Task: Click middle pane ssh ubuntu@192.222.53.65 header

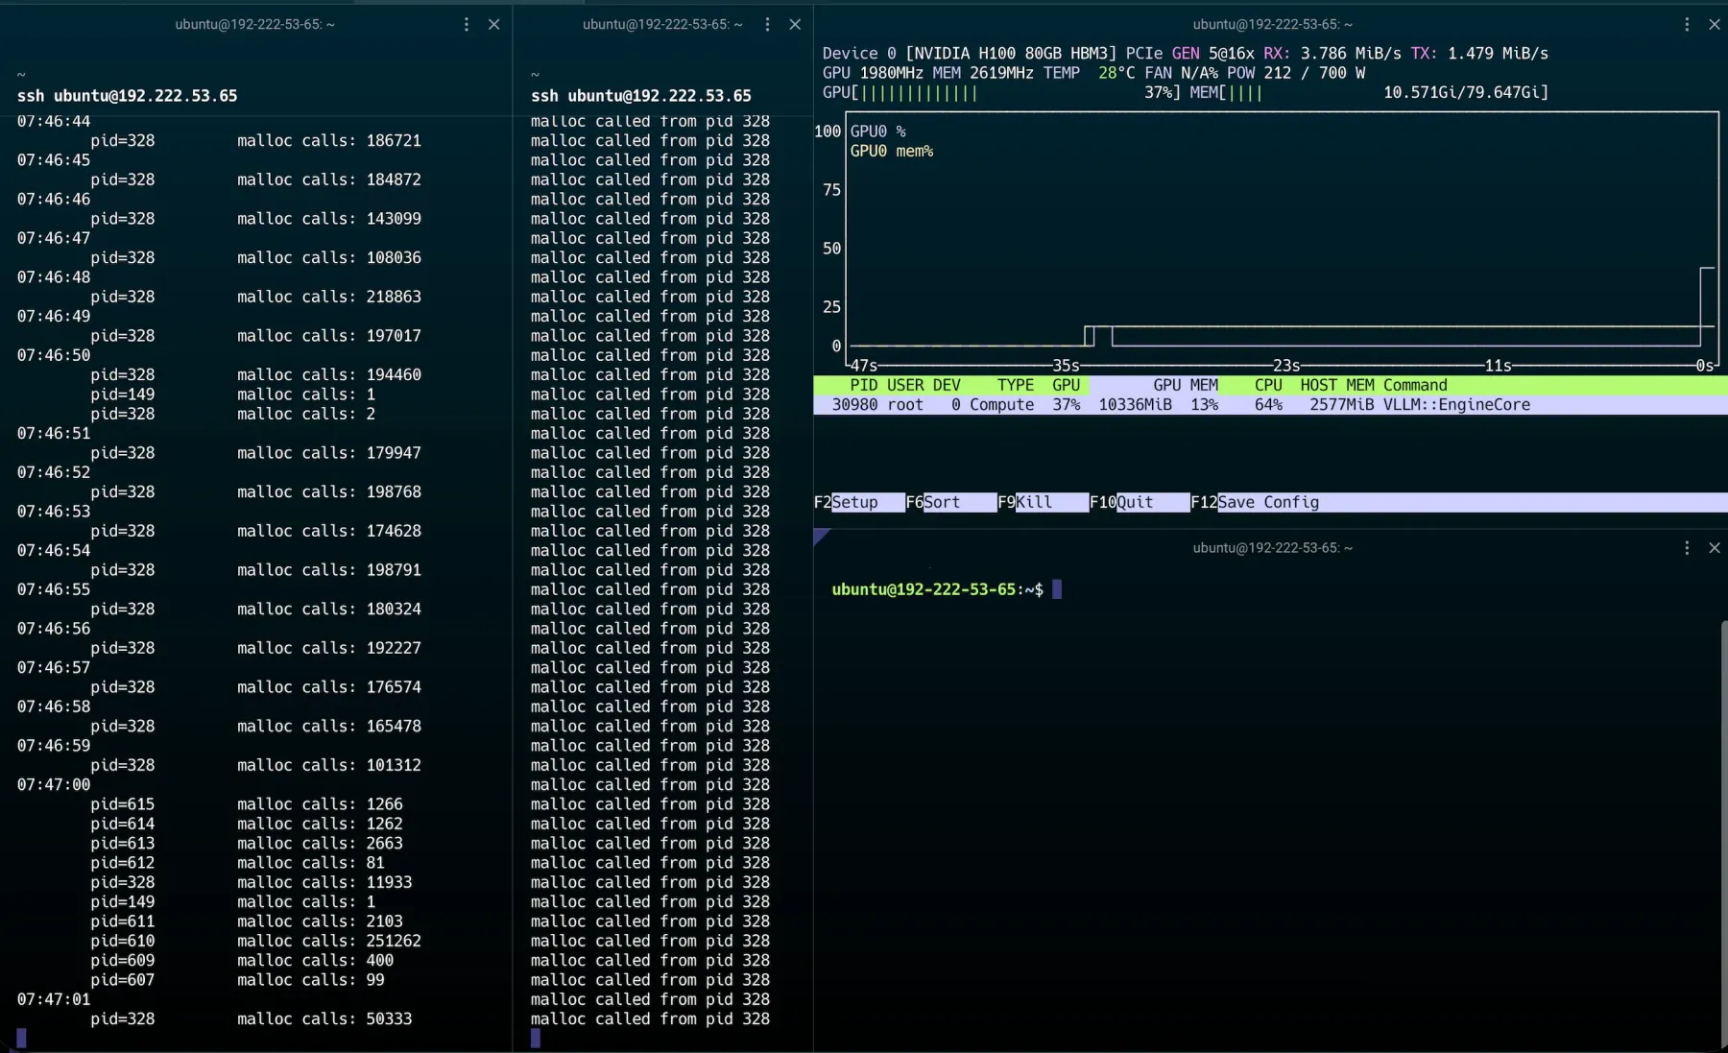Action: (641, 96)
